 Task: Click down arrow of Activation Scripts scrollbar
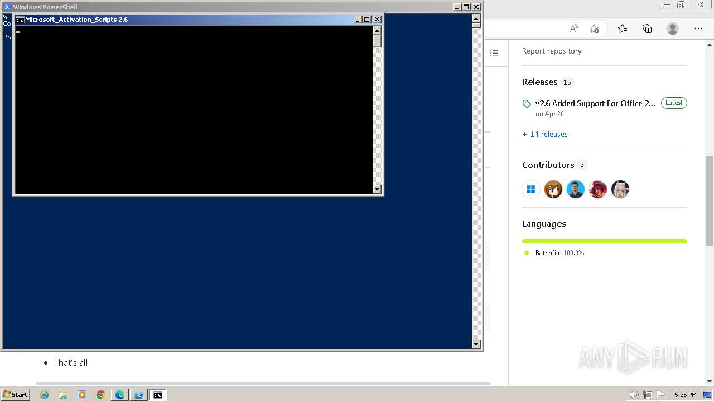[x=377, y=189]
